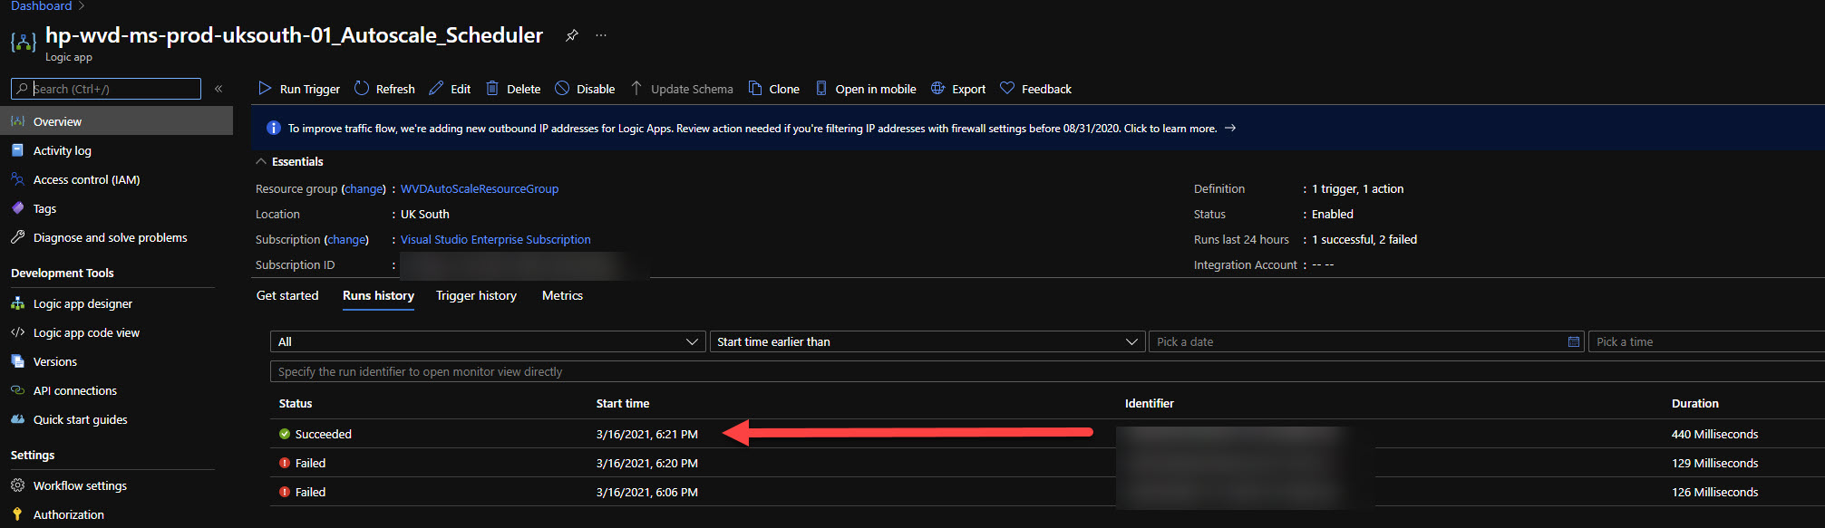The width and height of the screenshot is (1825, 528).
Task: Click the Feedback heart icon
Action: tap(1007, 88)
